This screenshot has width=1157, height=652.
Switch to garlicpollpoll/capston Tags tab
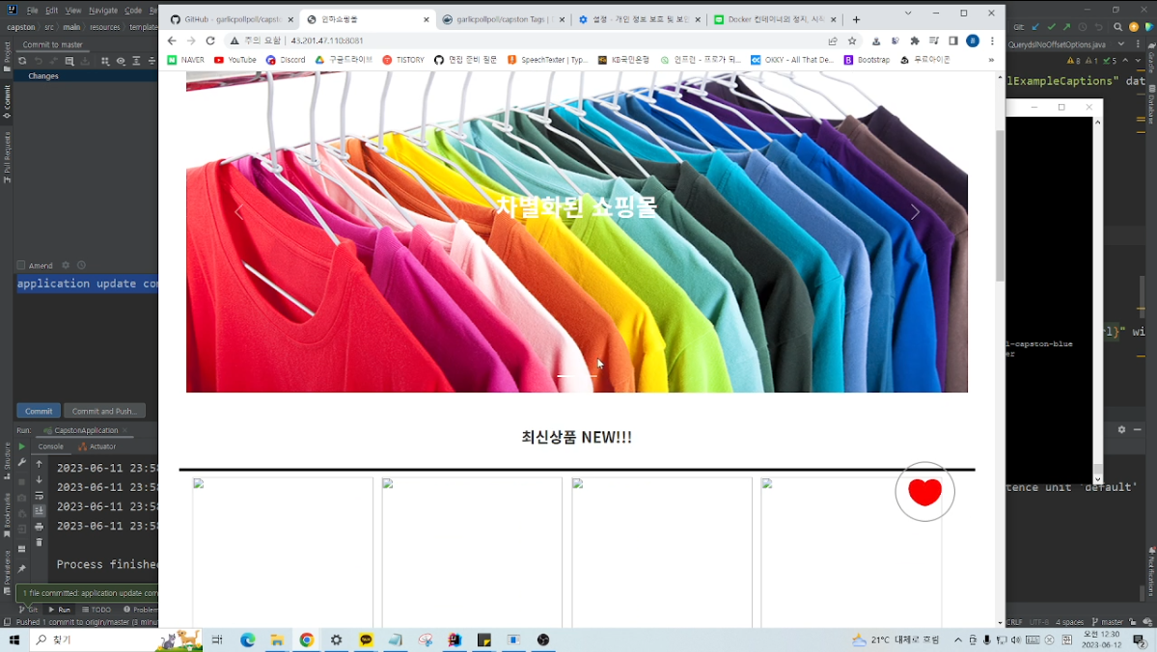click(x=502, y=20)
